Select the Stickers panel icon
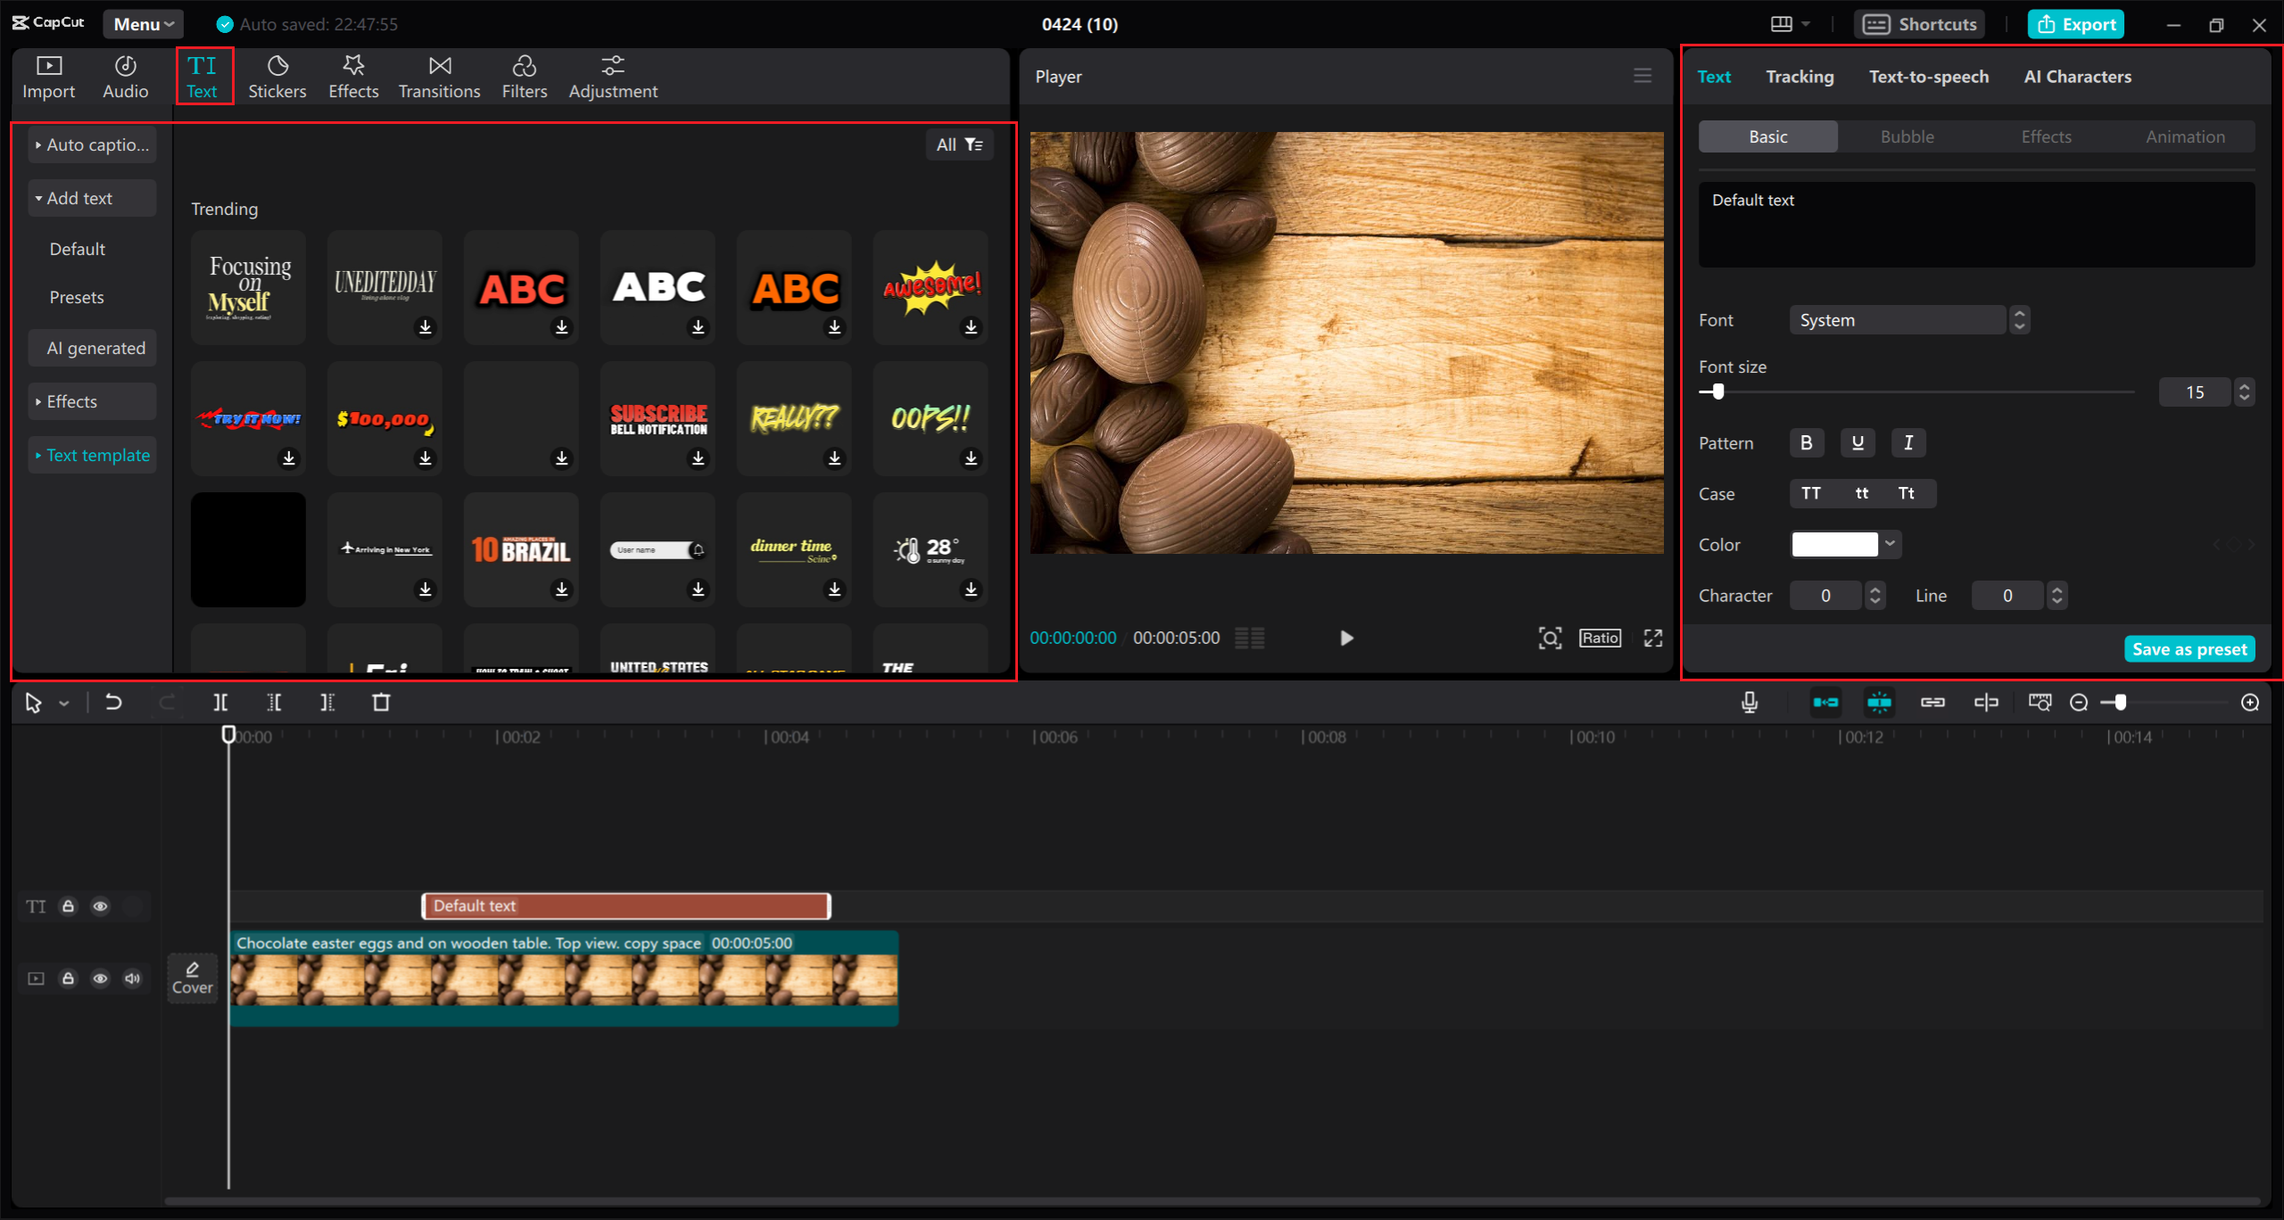 (278, 76)
